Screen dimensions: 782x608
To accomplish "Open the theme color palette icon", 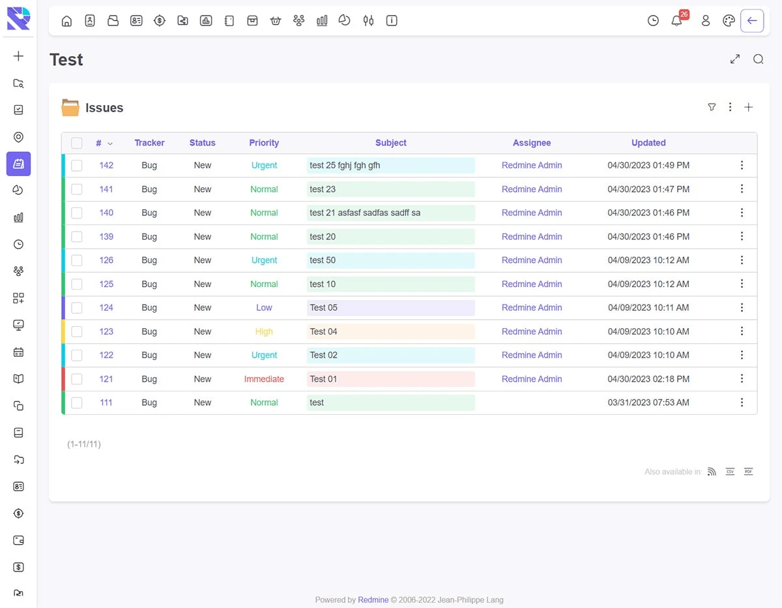I will (x=729, y=21).
